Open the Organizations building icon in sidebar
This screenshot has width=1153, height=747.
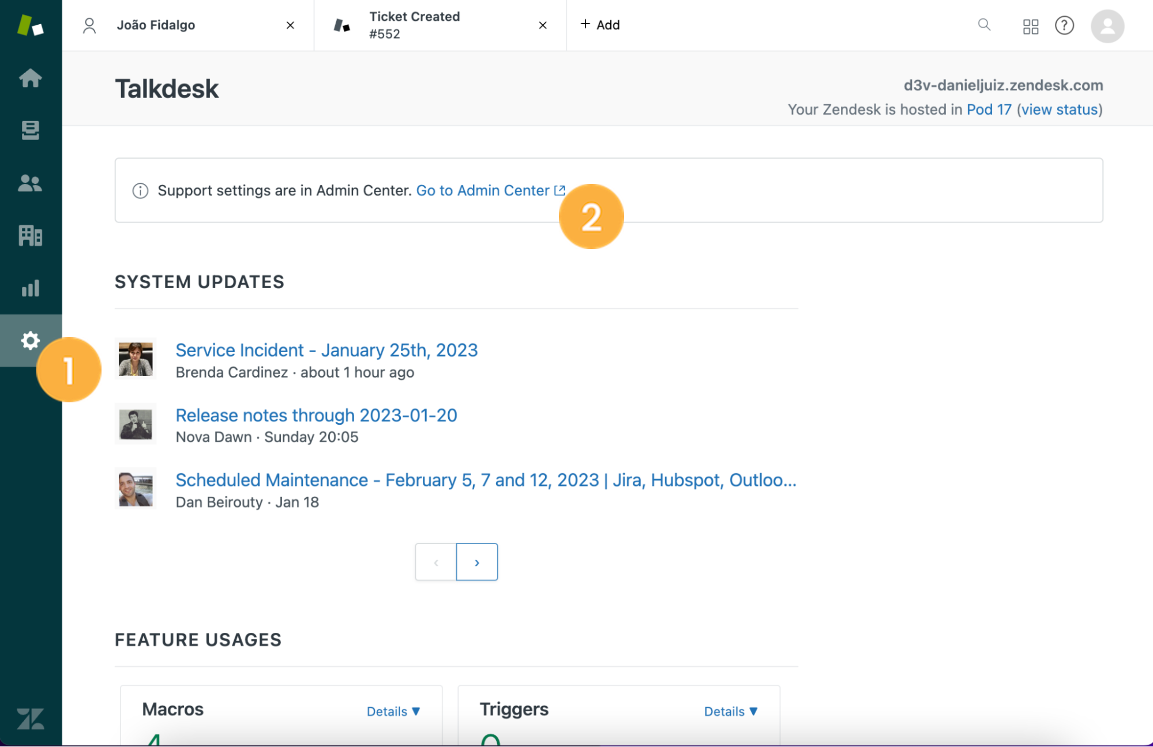[31, 235]
